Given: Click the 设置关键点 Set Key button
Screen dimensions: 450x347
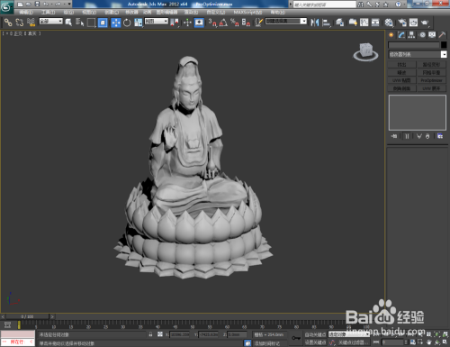Looking at the screenshot, I should pos(315,342).
